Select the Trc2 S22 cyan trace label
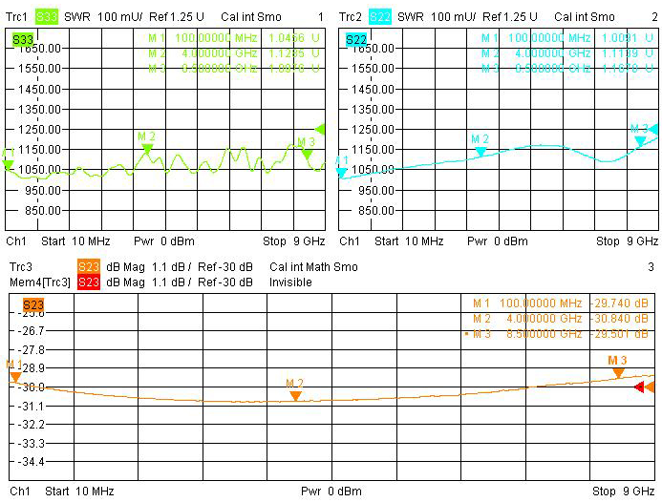Screen dimensions: 662x502 click(380, 17)
